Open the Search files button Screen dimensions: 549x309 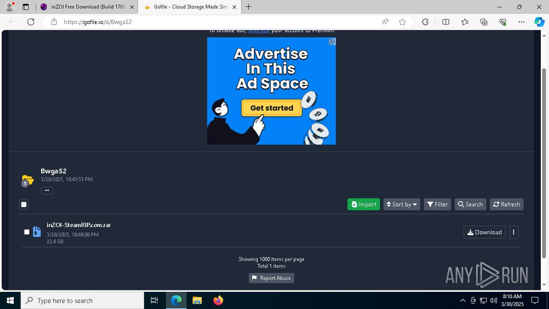pyautogui.click(x=471, y=204)
